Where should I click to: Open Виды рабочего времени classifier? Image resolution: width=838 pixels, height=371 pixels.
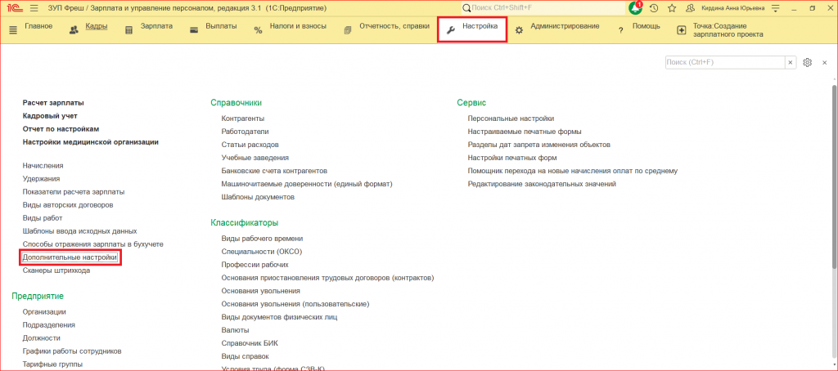pos(262,239)
